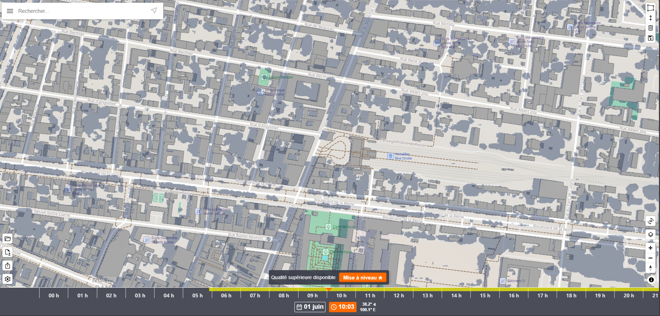Toggle the 3D view rotation button
The width and height of the screenshot is (660, 316).
(651, 221)
